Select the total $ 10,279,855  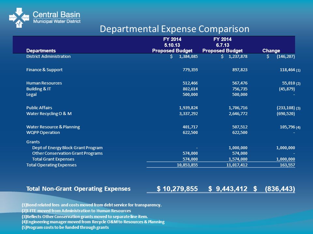(x=177, y=188)
